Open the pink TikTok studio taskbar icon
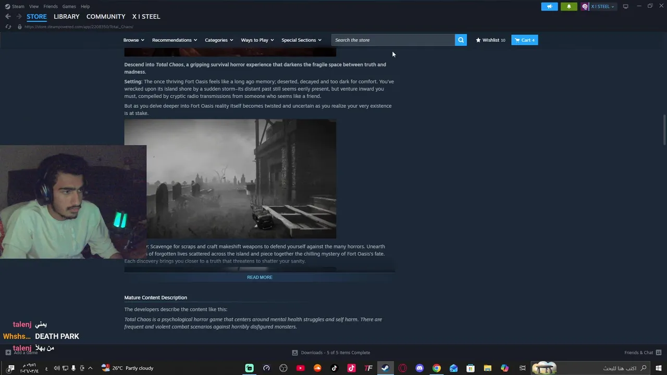 point(351,368)
